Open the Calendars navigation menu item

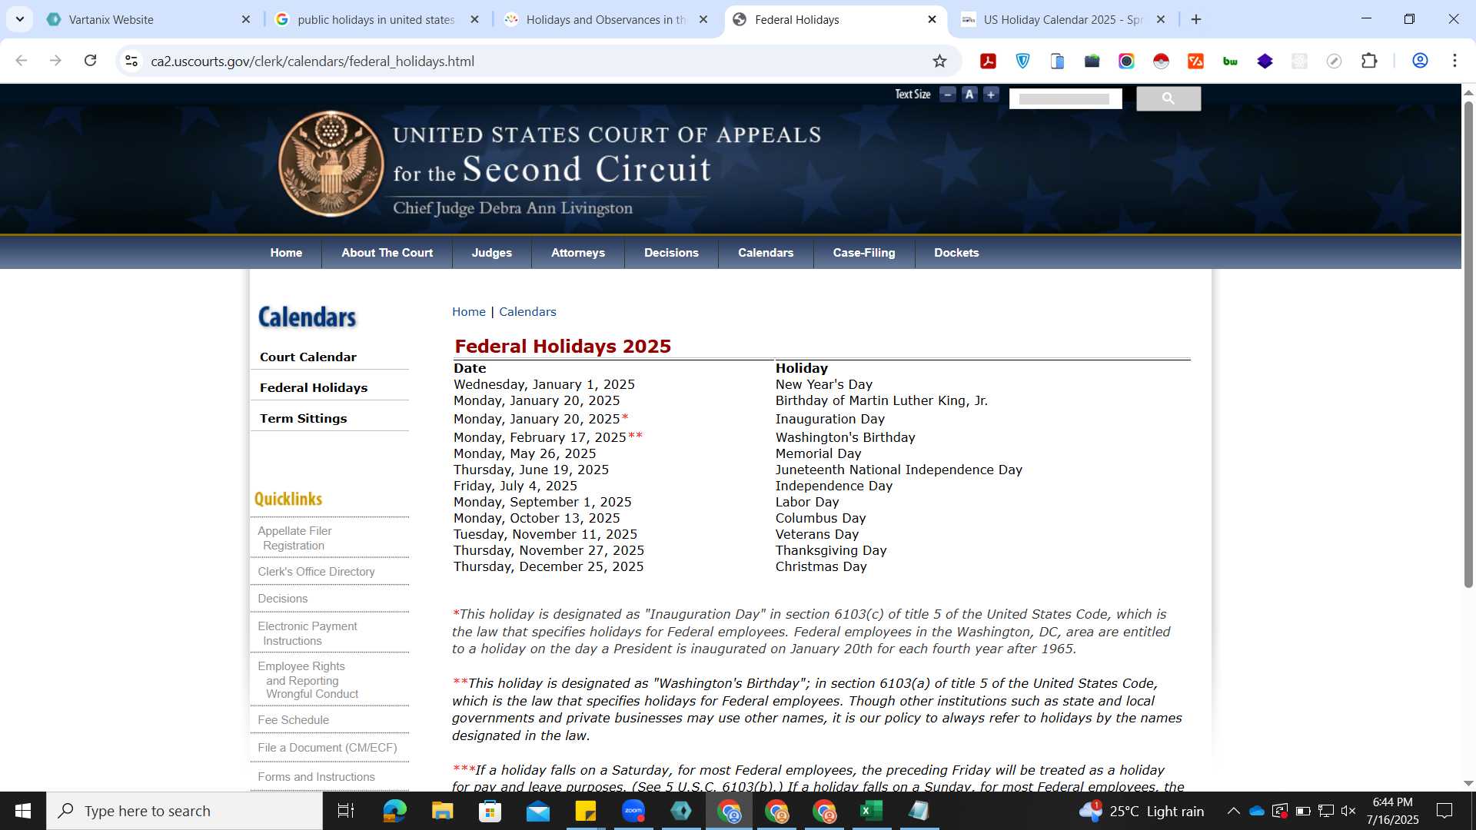click(766, 253)
